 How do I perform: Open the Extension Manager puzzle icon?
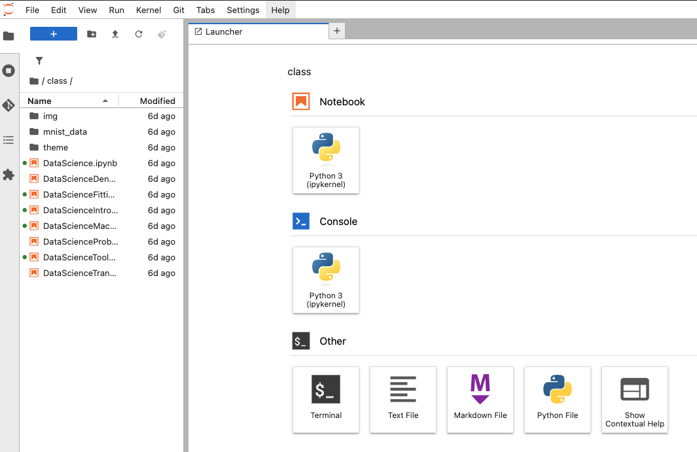(x=9, y=175)
